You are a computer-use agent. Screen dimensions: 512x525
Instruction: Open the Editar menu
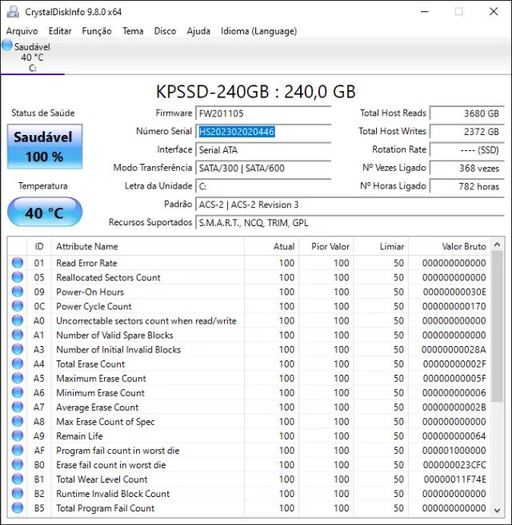60,31
